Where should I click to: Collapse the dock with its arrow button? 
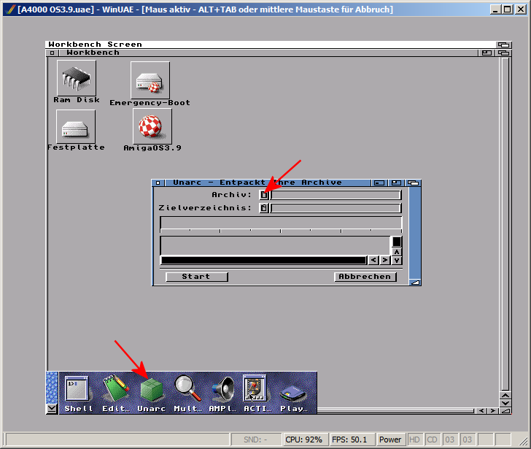tap(52, 409)
